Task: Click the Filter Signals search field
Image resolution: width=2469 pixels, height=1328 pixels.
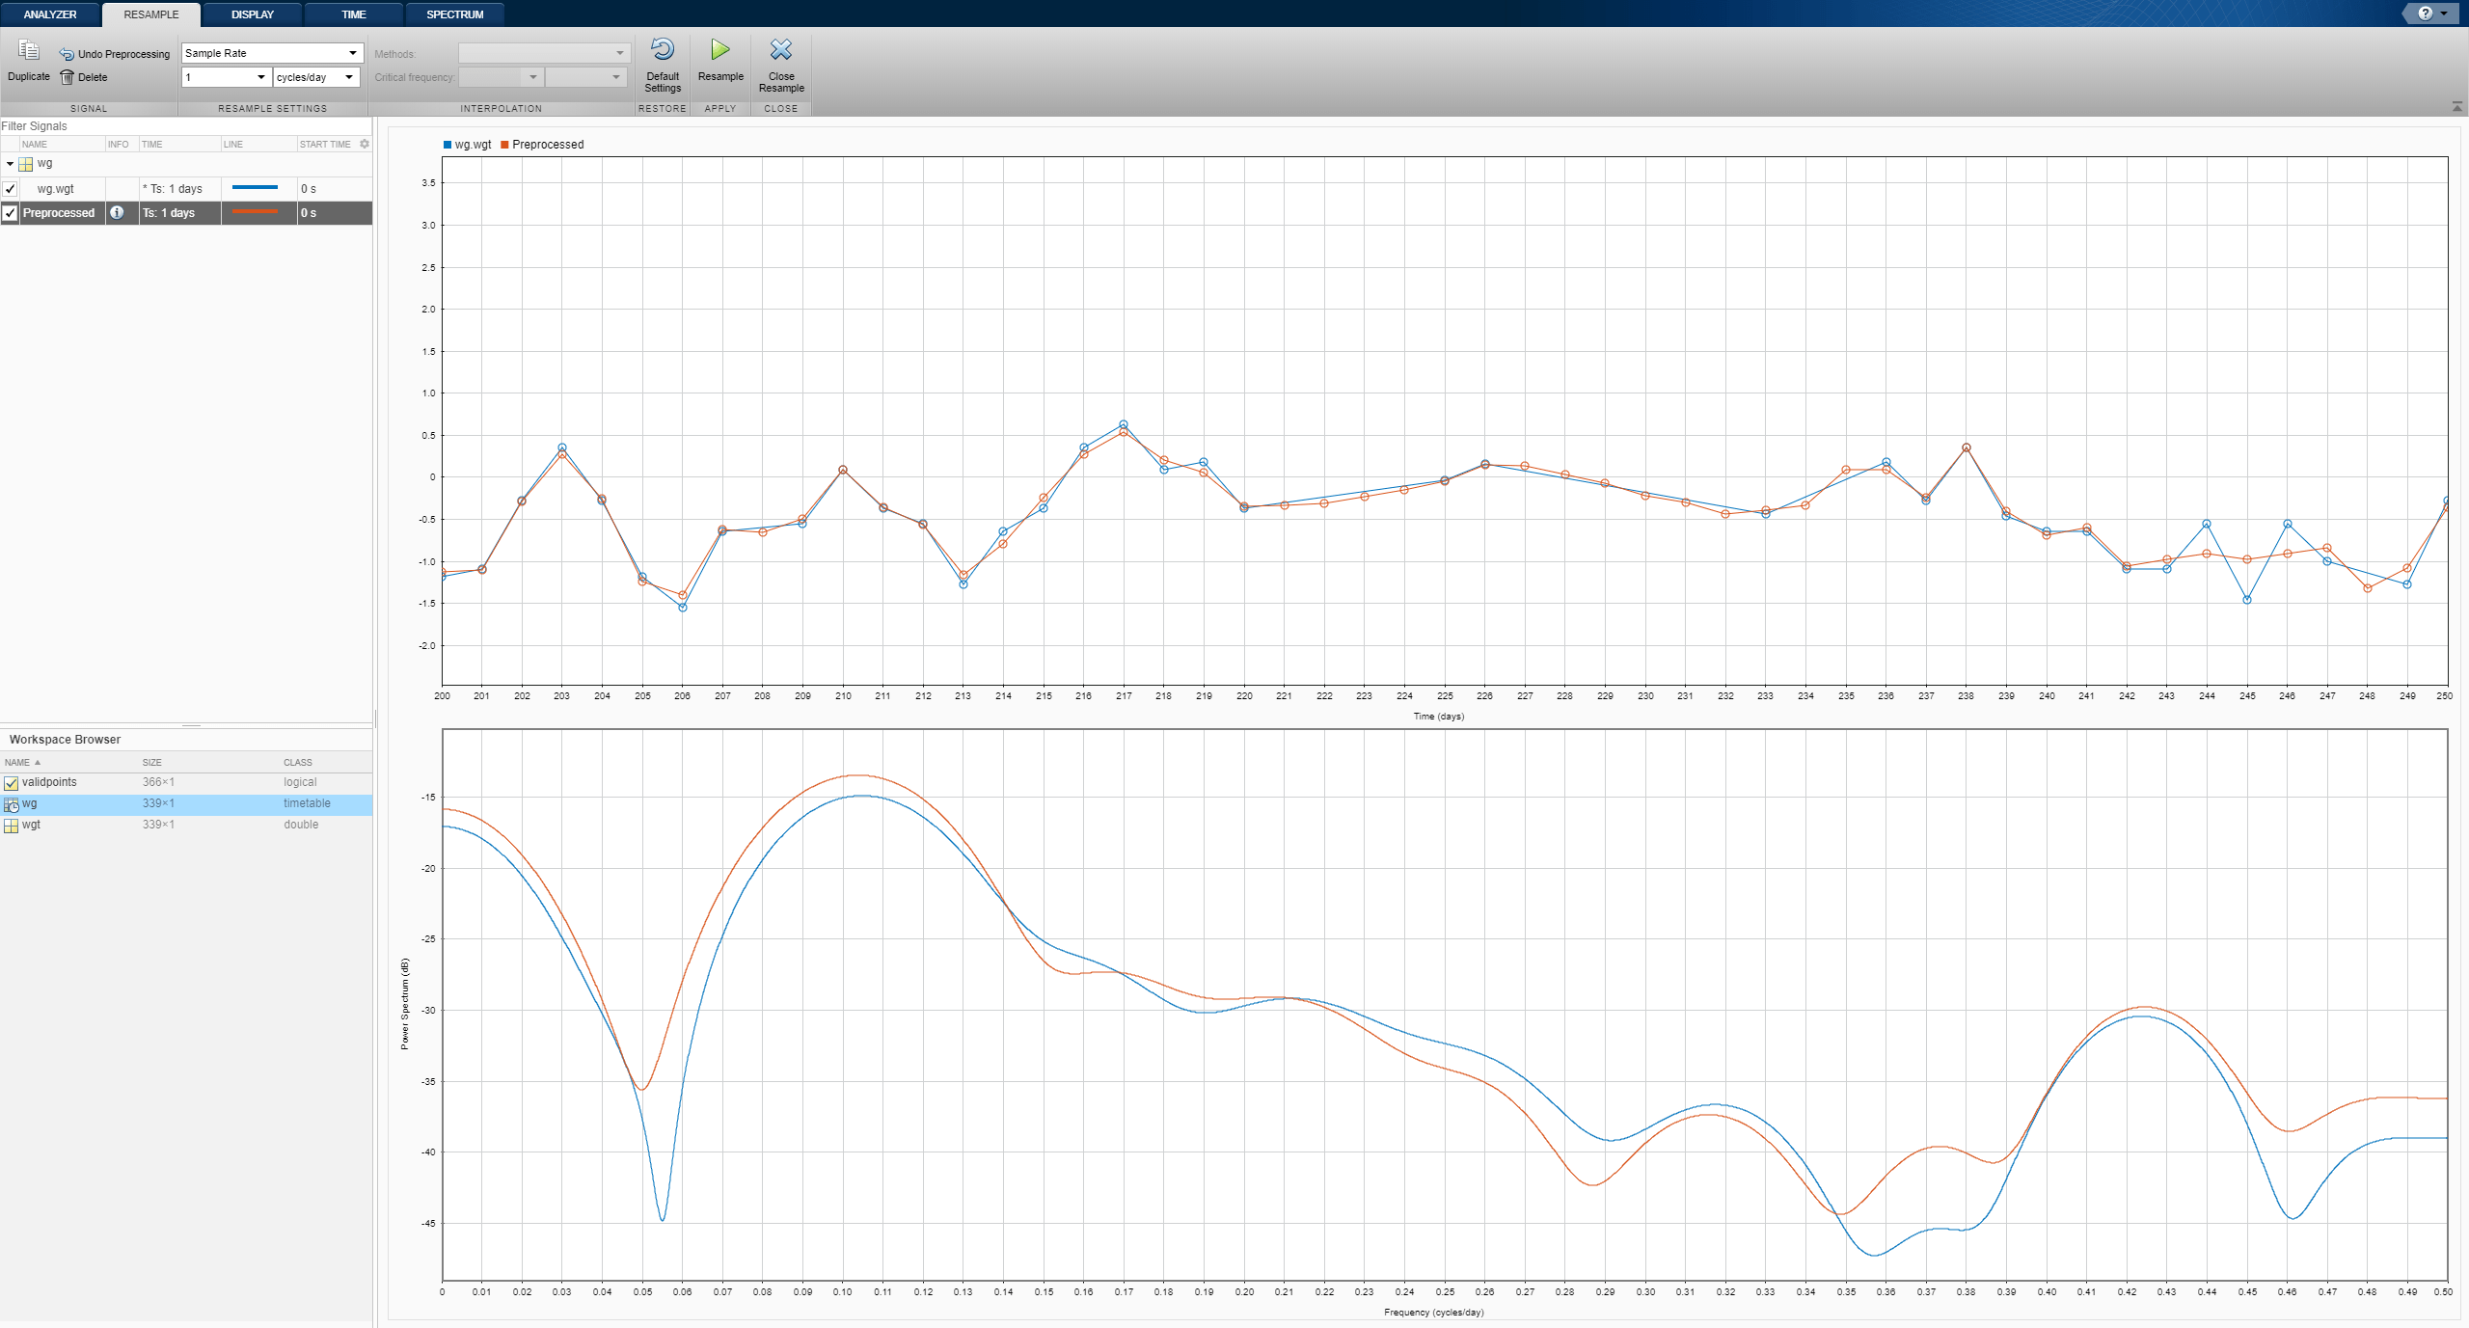Action: (183, 126)
